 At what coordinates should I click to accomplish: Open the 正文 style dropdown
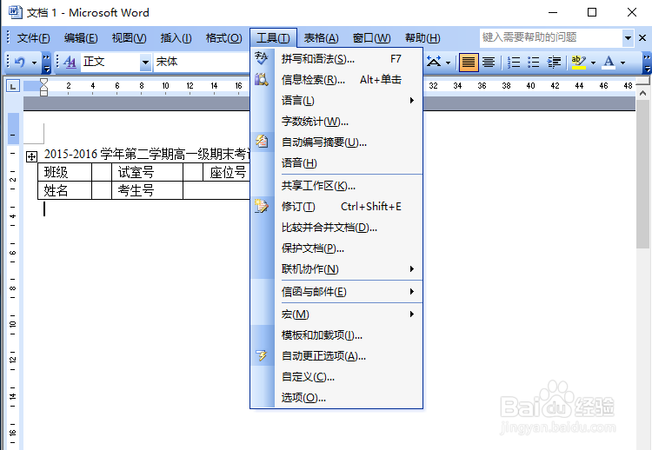pyautogui.click(x=145, y=63)
